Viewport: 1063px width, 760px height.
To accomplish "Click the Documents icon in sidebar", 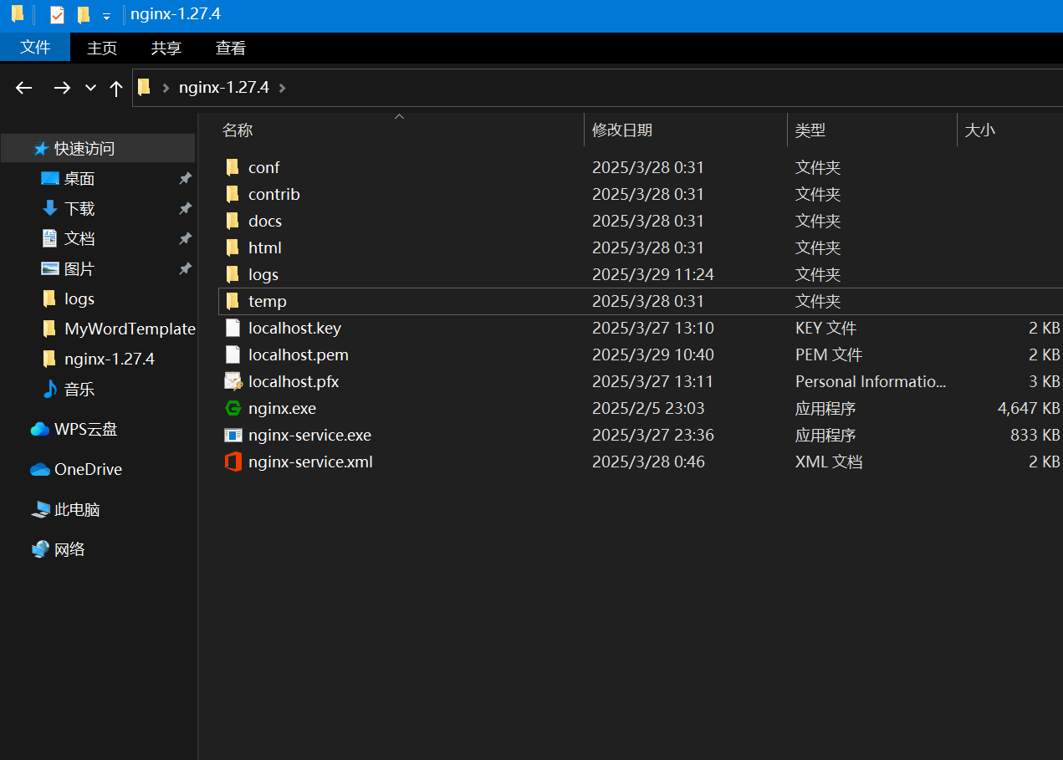I will (50, 238).
